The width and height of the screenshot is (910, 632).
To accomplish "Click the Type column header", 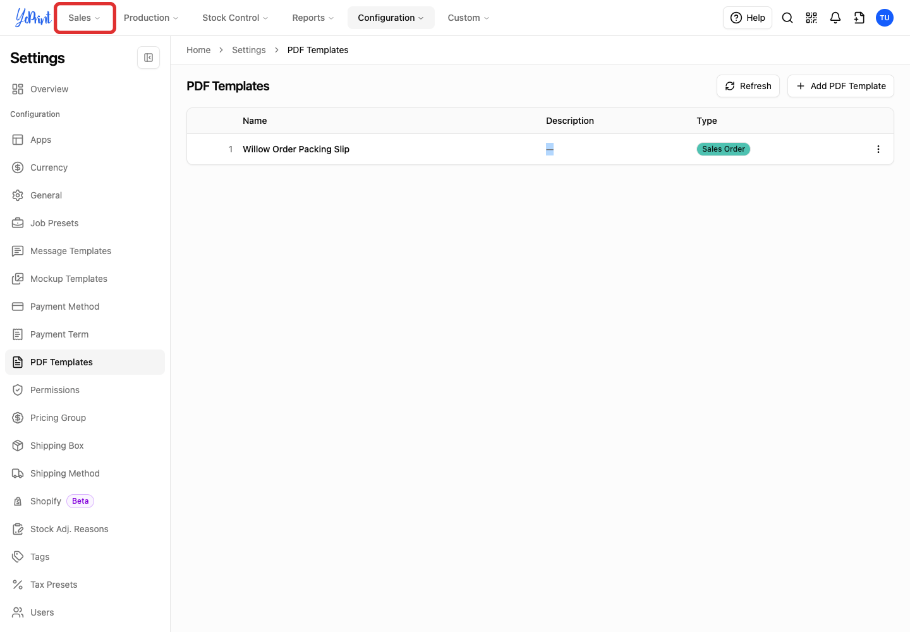I will tap(707, 121).
